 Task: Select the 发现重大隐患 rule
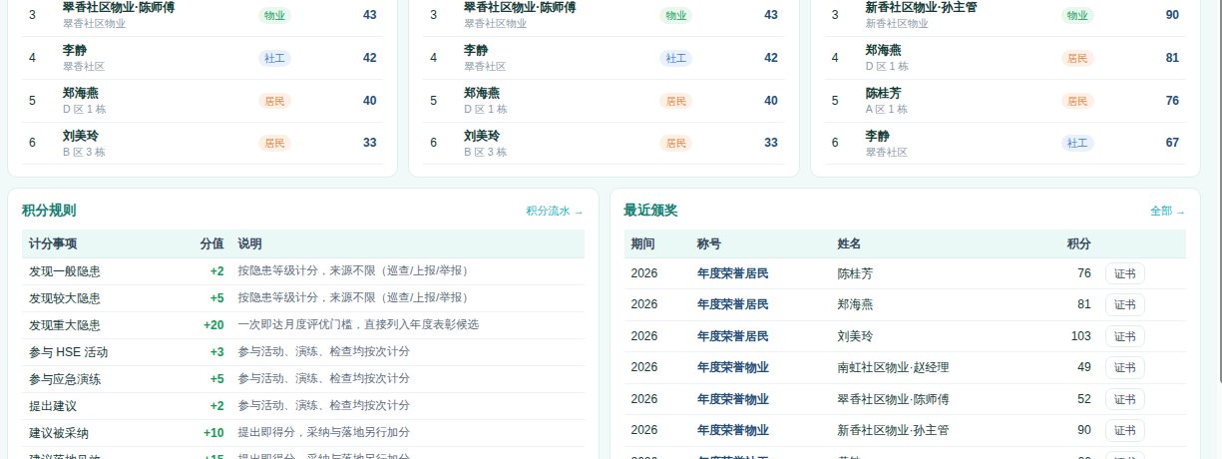click(x=303, y=325)
